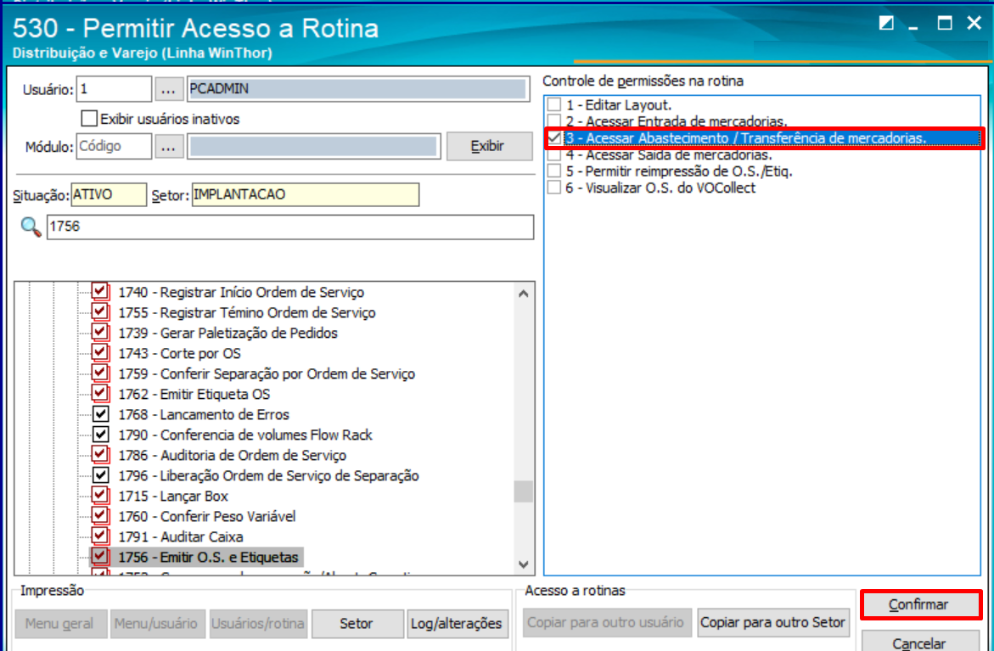Check 6 - Visualizar O.S. do VOCollect

554,188
